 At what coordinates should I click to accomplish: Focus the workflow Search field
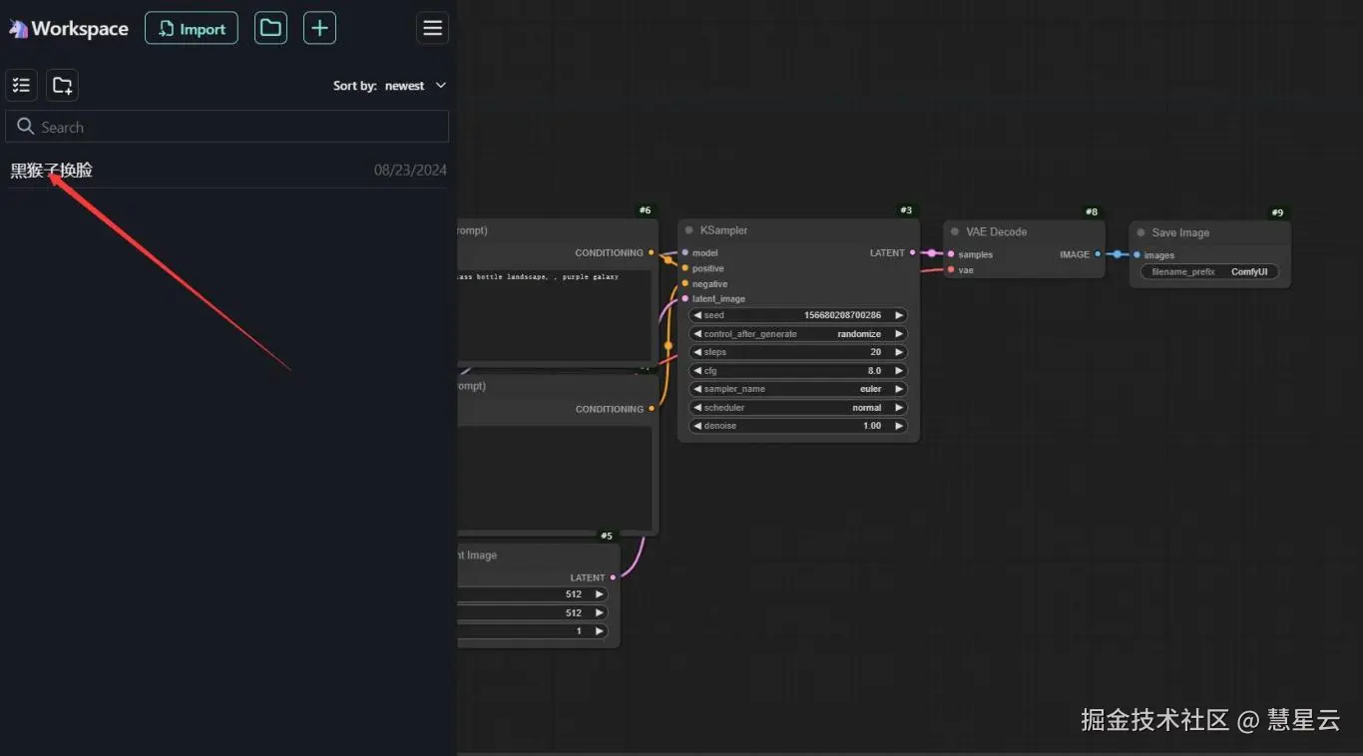227,127
